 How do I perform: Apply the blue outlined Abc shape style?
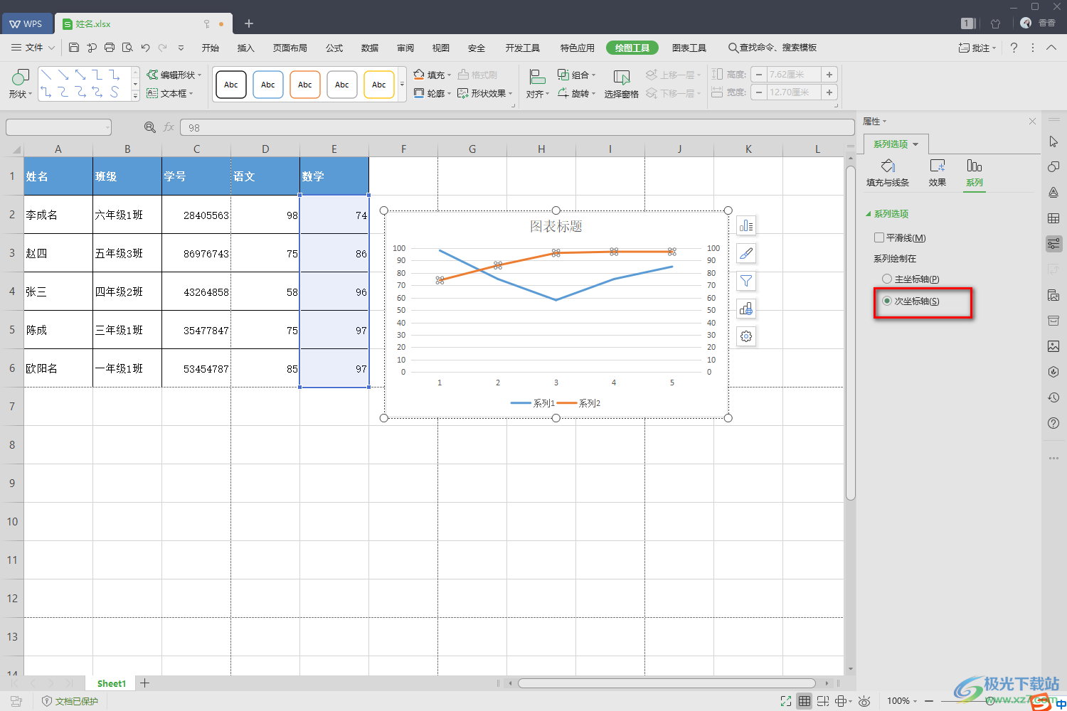pos(268,85)
